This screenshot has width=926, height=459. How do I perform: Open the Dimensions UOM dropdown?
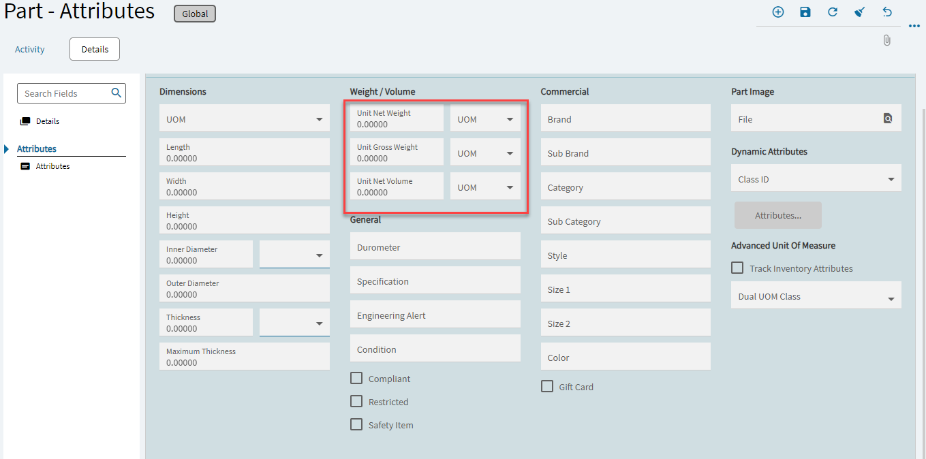point(319,120)
